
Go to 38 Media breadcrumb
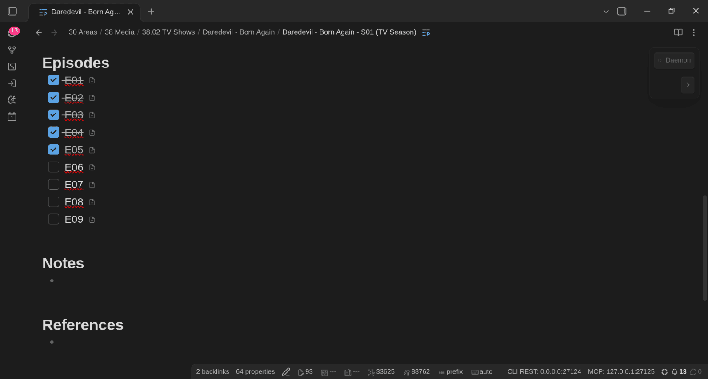pos(120,32)
